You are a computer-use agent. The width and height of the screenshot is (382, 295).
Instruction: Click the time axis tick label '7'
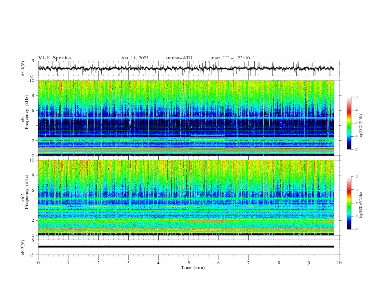point(249,263)
